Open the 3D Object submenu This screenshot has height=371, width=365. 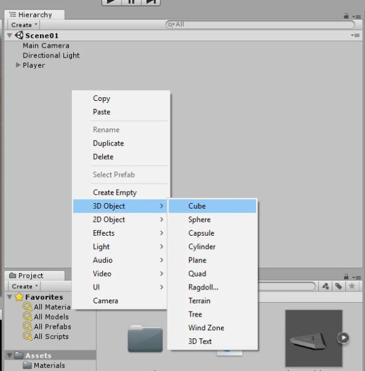120,206
